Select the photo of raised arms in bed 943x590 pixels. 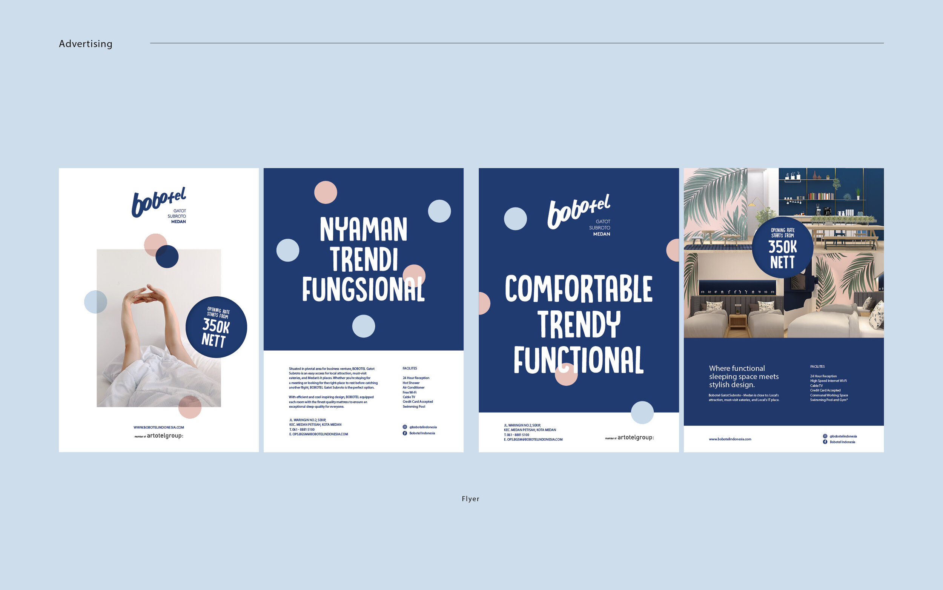159,328
